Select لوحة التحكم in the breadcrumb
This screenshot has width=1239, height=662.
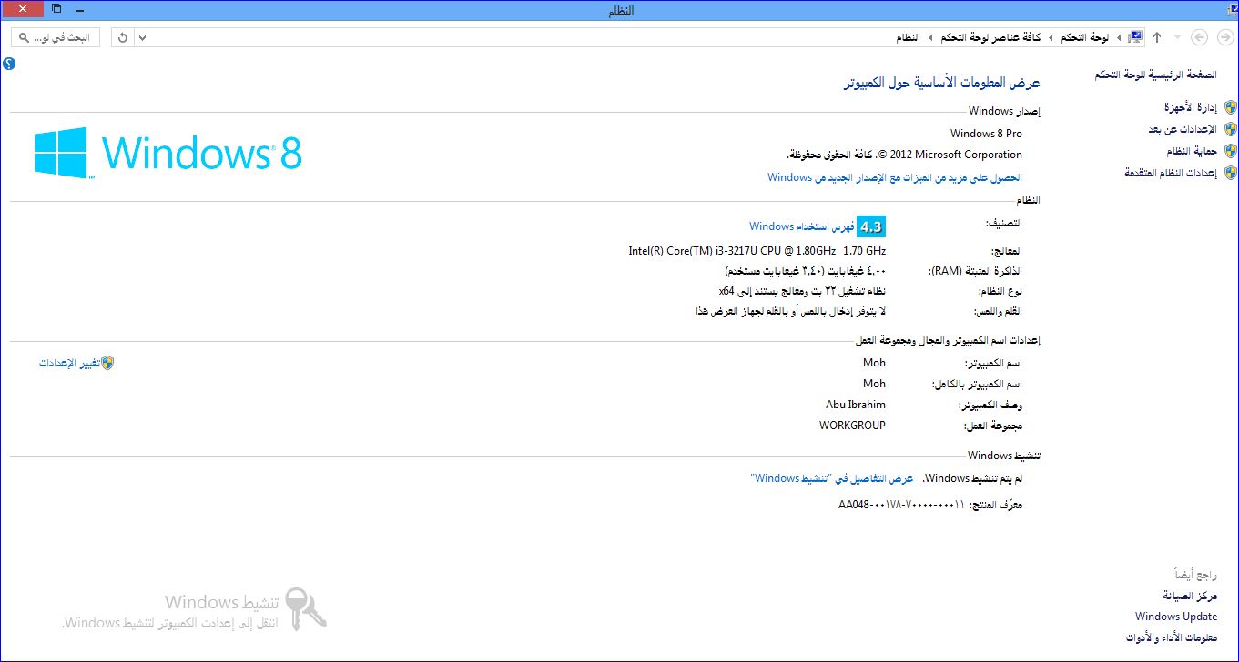coord(1085,37)
